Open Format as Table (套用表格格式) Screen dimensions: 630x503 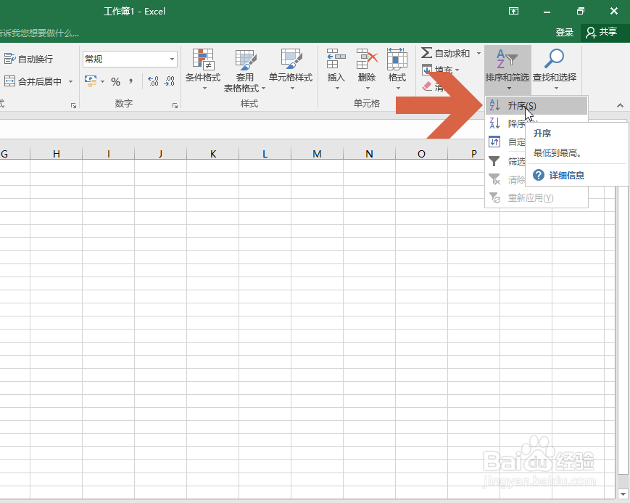click(245, 70)
